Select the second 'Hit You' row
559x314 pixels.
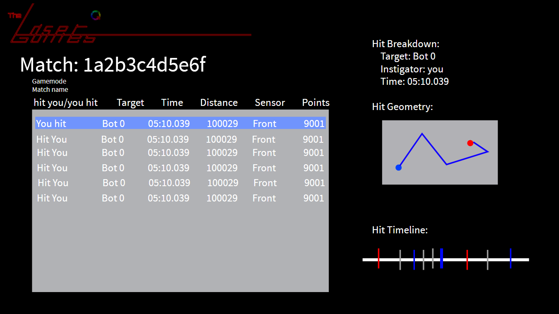180,153
